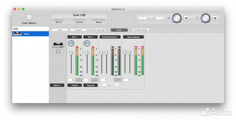Mute the Mic 2 channel
The image size is (236, 120).
click(x=96, y=80)
